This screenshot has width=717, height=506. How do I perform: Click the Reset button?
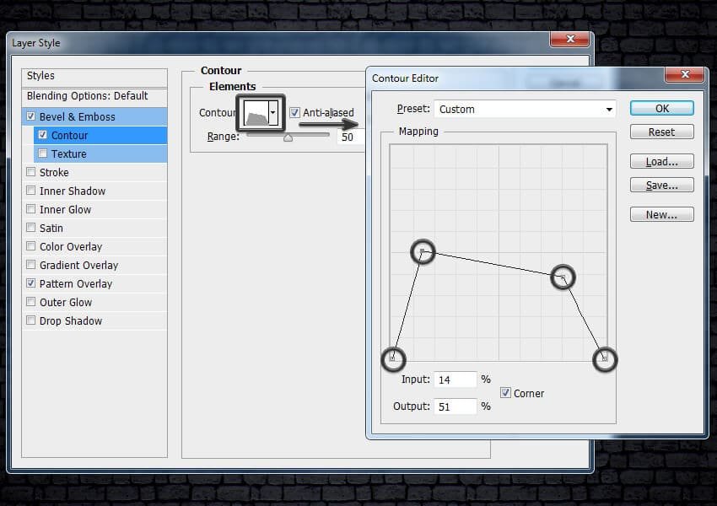(x=661, y=132)
